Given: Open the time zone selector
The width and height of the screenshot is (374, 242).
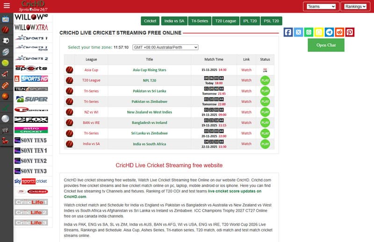Looking at the screenshot, I should point(165,47).
